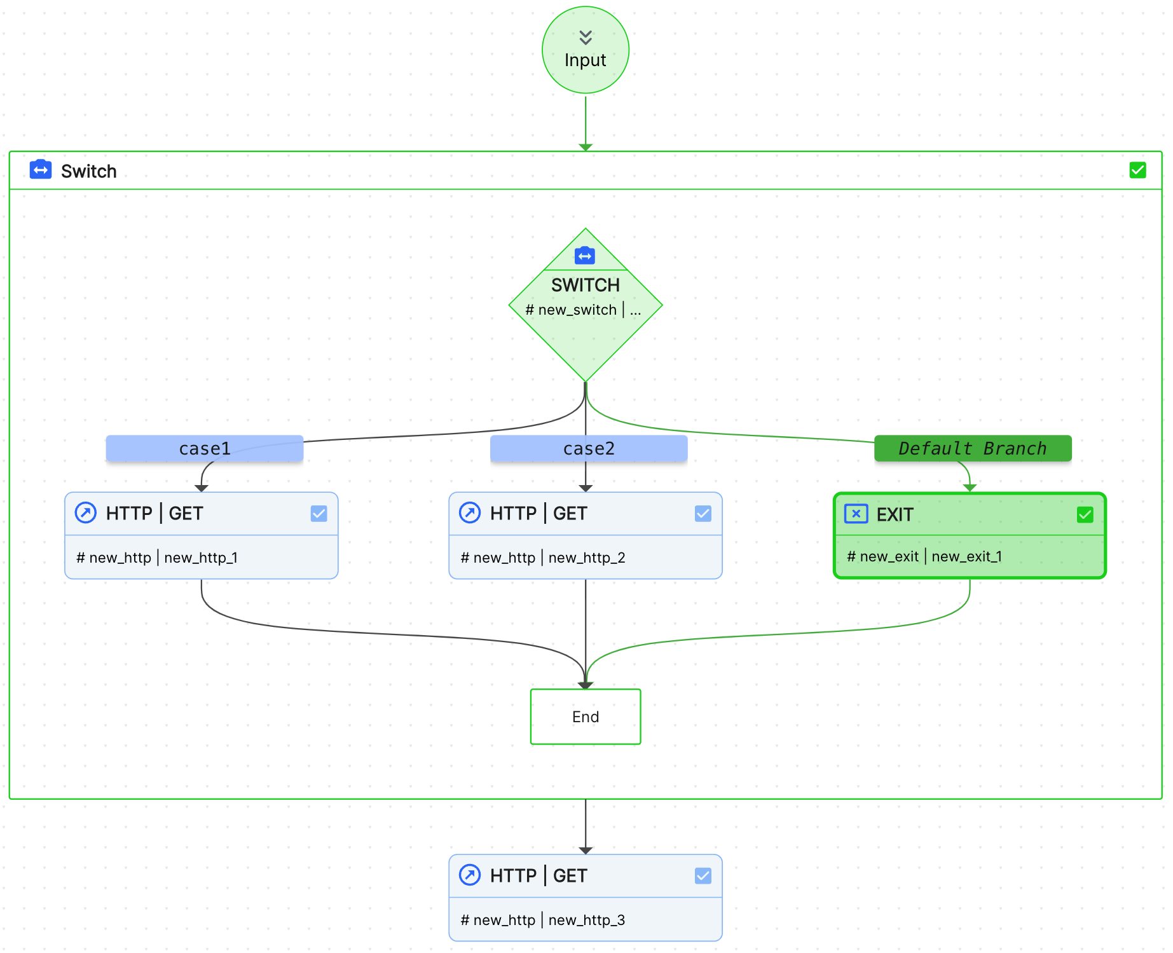1173x953 pixels.
Task: Toggle the EXIT node checkbox
Action: (x=1085, y=514)
